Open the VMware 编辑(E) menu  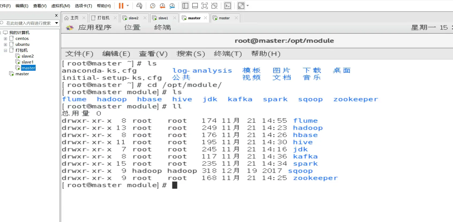pyautogui.click(x=22, y=6)
